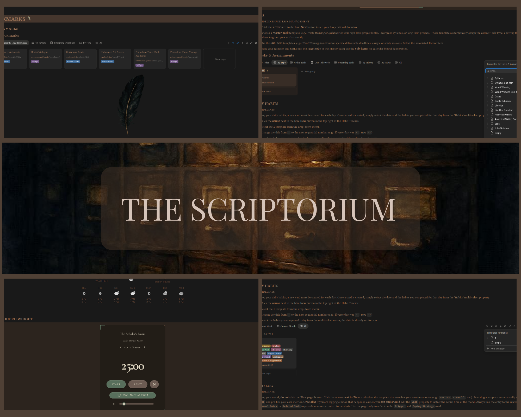Click the sort icon in Bookmarks toolbar
Viewport: 521px width, 417px height.
[238, 43]
